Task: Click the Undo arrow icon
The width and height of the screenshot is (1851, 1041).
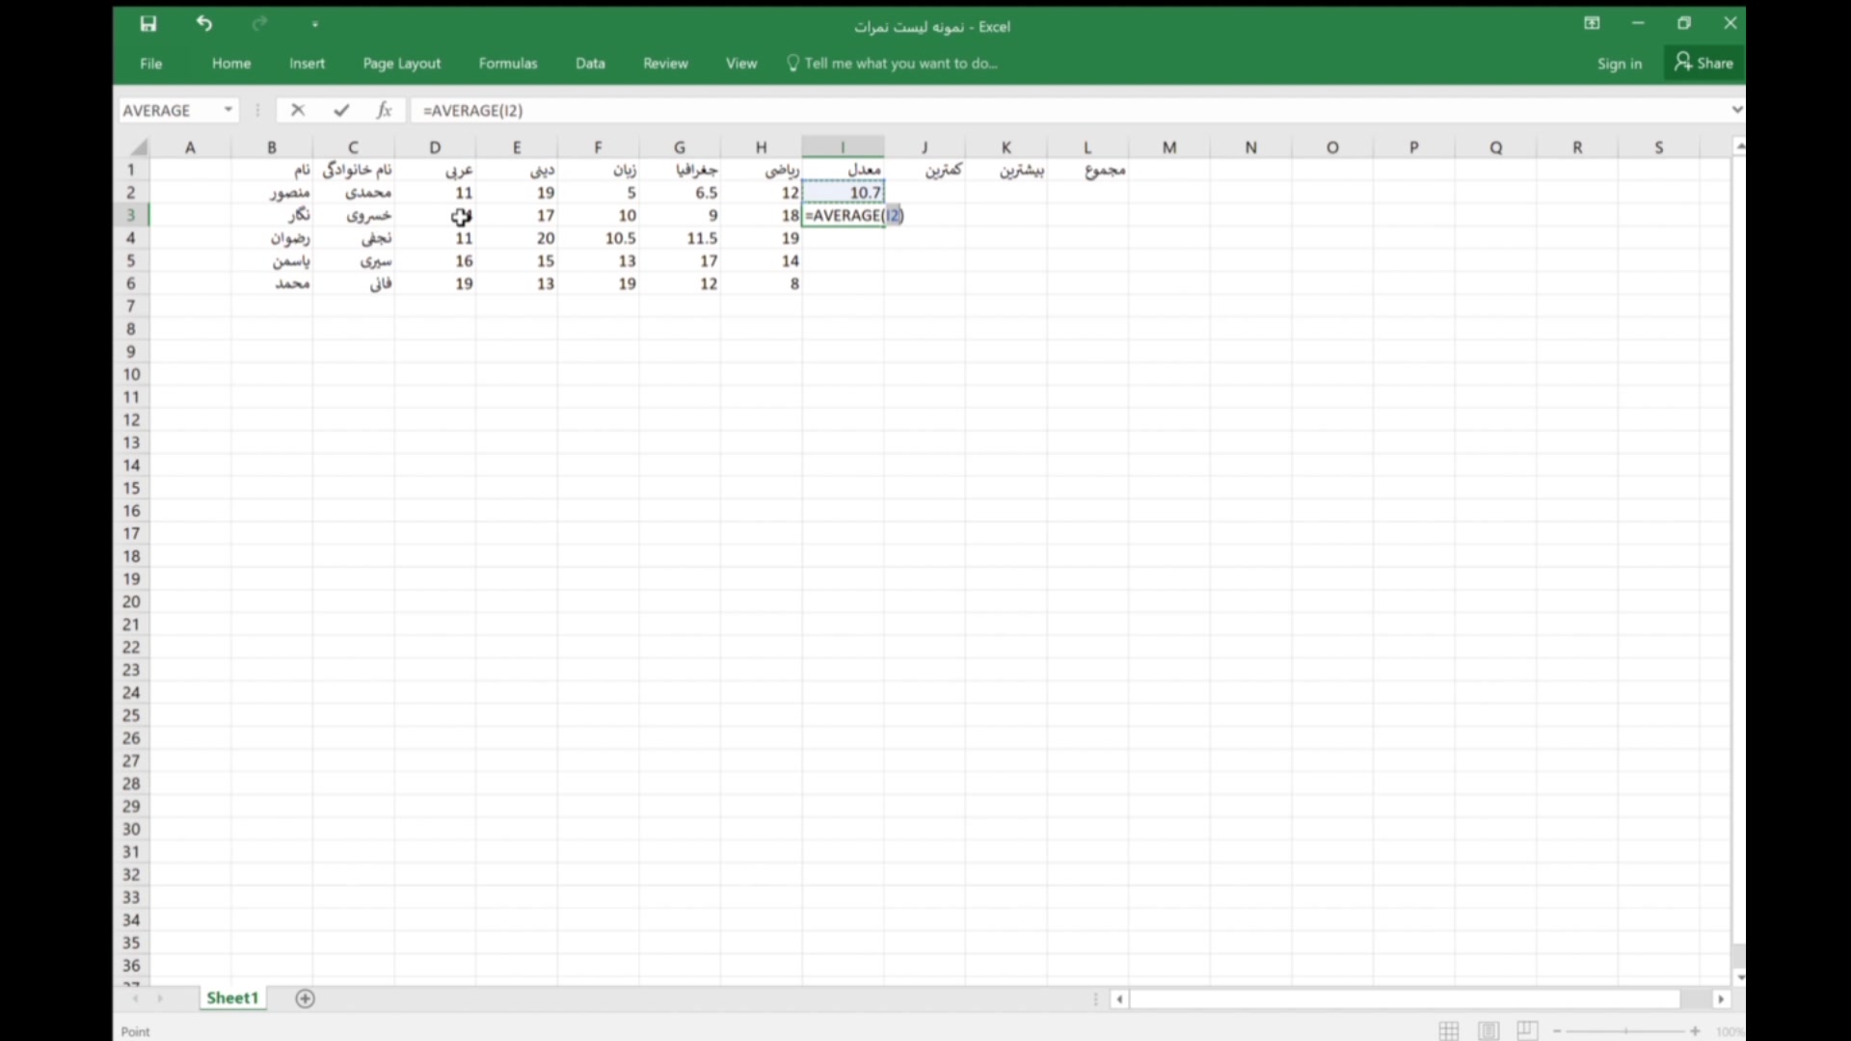Action: pyautogui.click(x=203, y=24)
